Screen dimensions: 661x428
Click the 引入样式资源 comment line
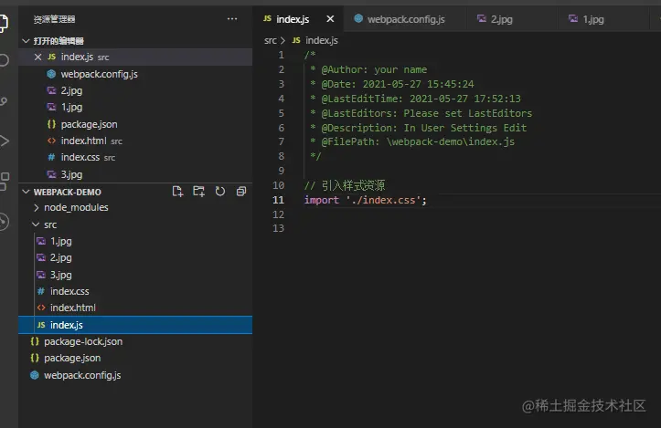(345, 185)
